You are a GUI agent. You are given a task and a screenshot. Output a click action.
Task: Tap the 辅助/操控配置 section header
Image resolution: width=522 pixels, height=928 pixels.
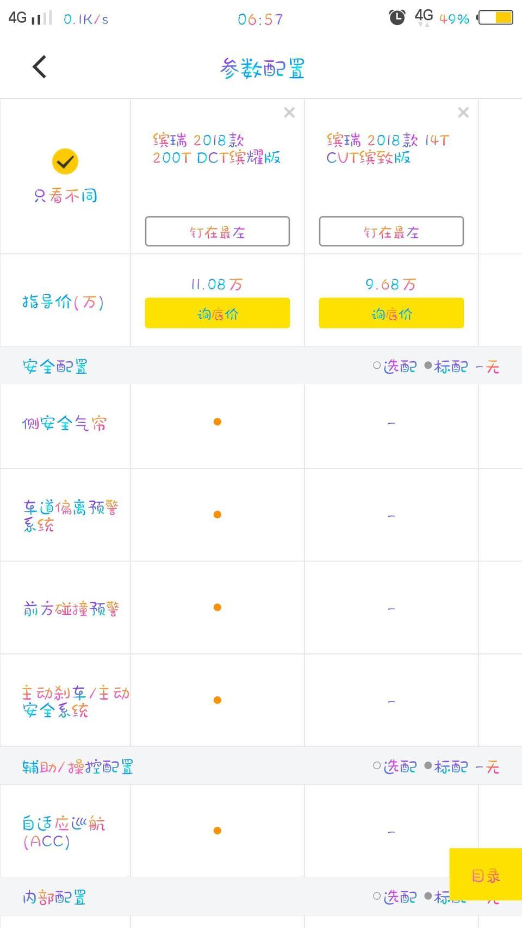[78, 767]
